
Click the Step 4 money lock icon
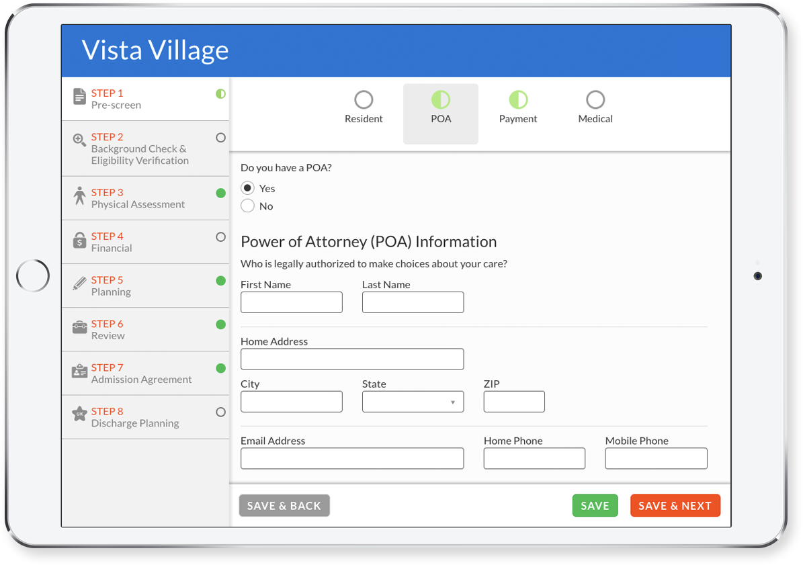pyautogui.click(x=79, y=240)
